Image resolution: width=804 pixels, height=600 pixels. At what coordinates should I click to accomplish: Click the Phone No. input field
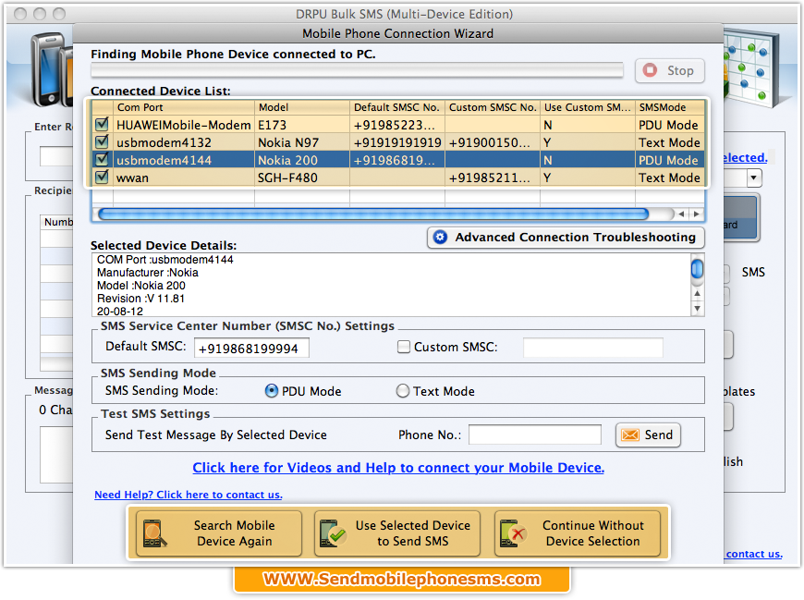pyautogui.click(x=535, y=435)
